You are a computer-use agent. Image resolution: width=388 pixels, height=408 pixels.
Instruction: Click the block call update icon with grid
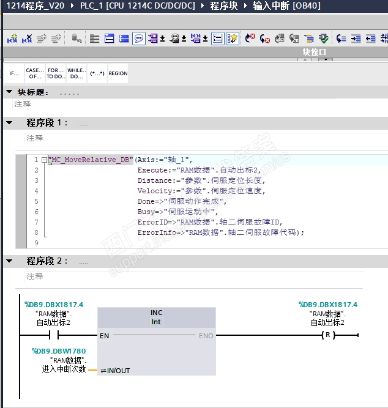coord(294,39)
